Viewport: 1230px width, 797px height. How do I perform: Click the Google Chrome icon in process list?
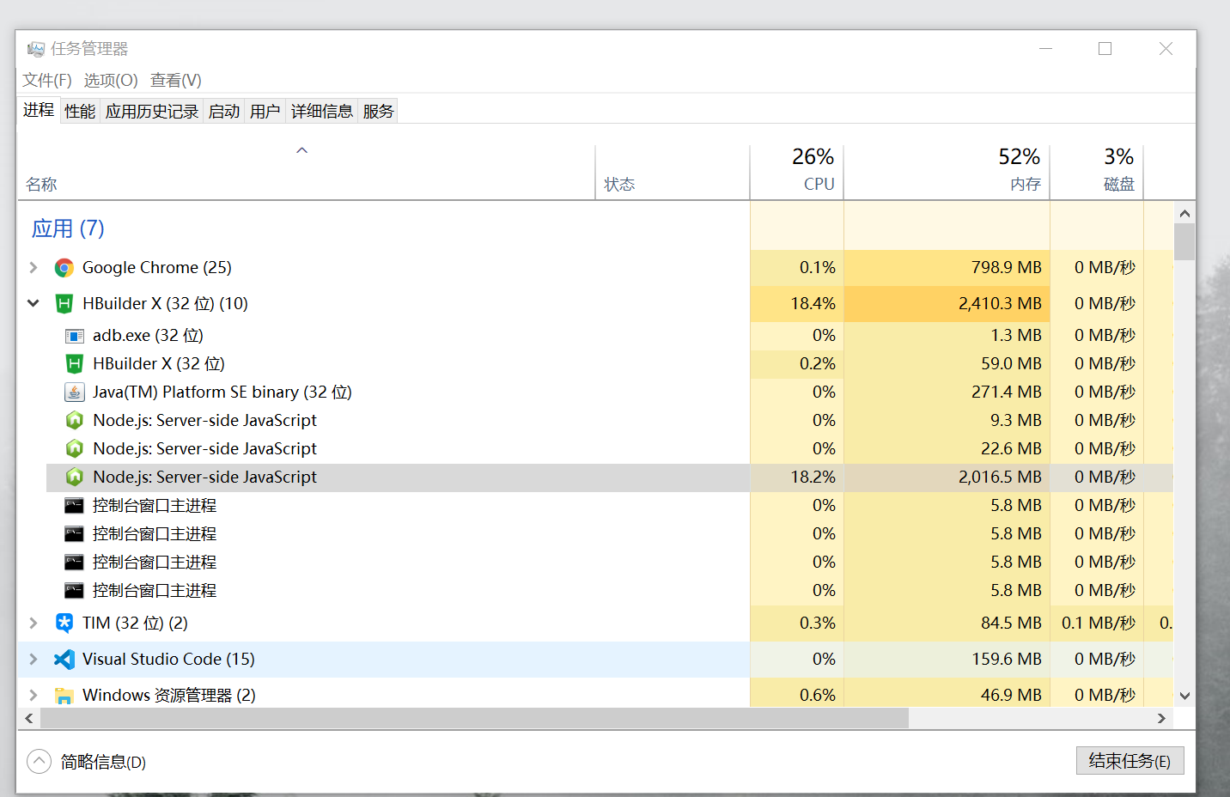(x=64, y=268)
